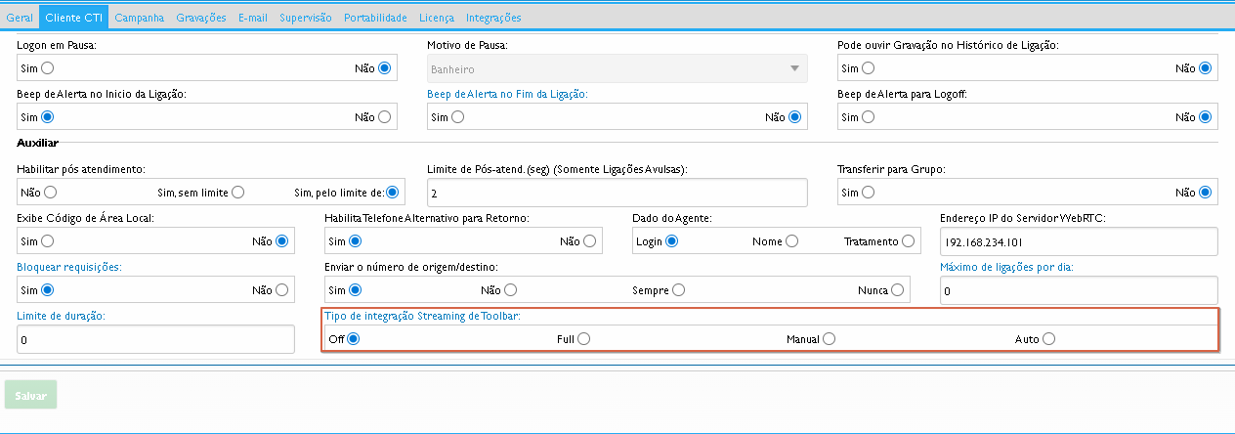Go to the Supervisão tab
Screen dimensions: 1235x434
pyautogui.click(x=305, y=18)
